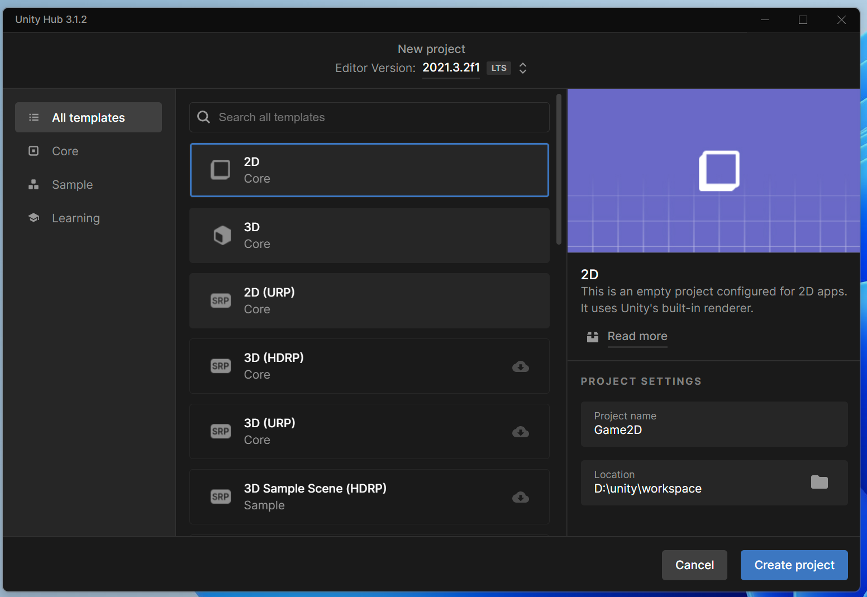
Task: Switch to the Learning templates category
Action: pos(88,218)
